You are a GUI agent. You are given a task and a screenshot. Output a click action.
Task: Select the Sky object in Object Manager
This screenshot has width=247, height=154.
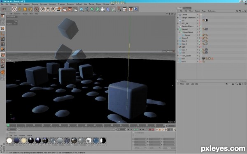[x=183, y=21]
